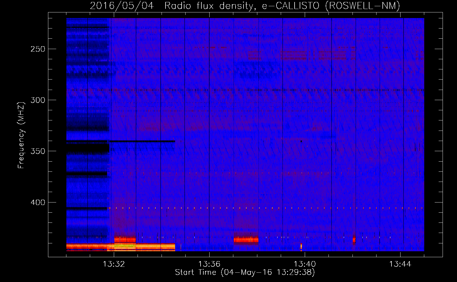Viewport: 457px width, 282px height.
Task: Click the yellow-orange band at bottom left
Action: [x=121, y=247]
